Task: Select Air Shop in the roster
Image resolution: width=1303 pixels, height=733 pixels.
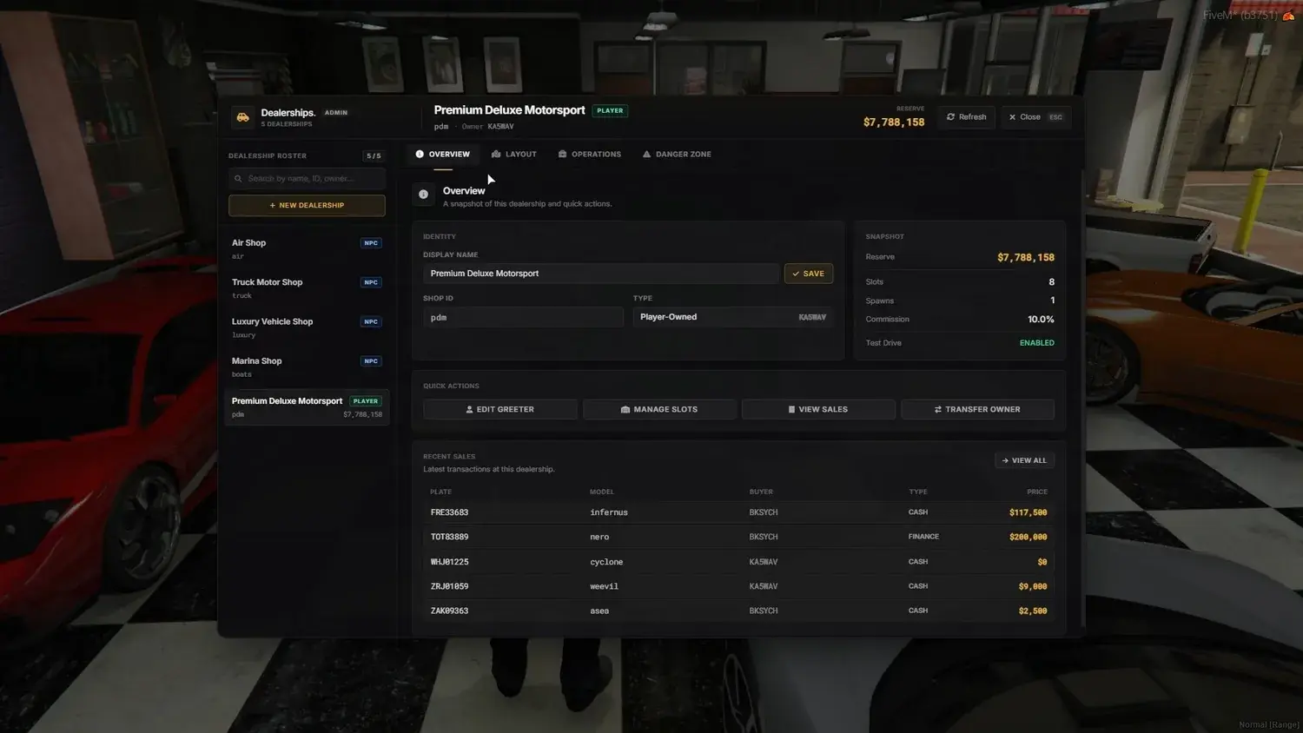Action: click(307, 249)
